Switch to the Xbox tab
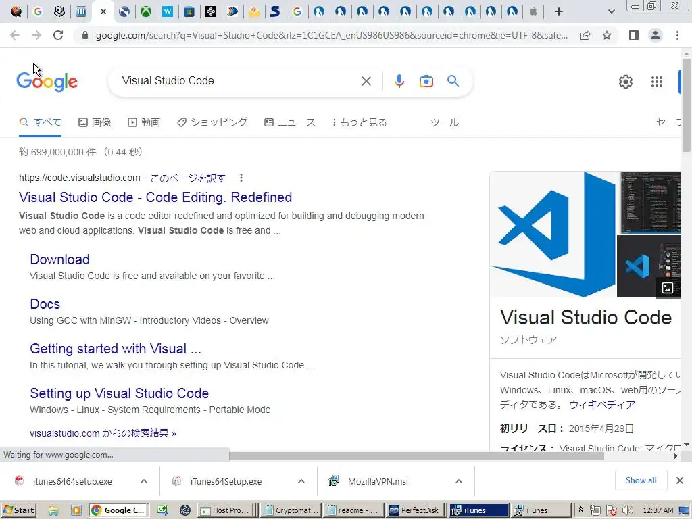 pos(146,11)
